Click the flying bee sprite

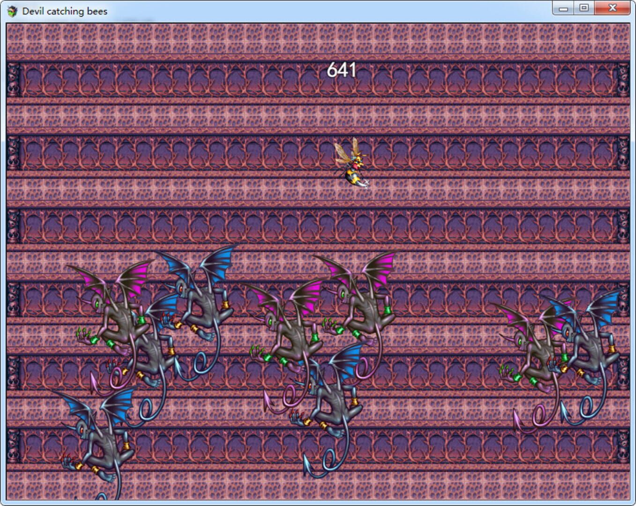coord(352,163)
